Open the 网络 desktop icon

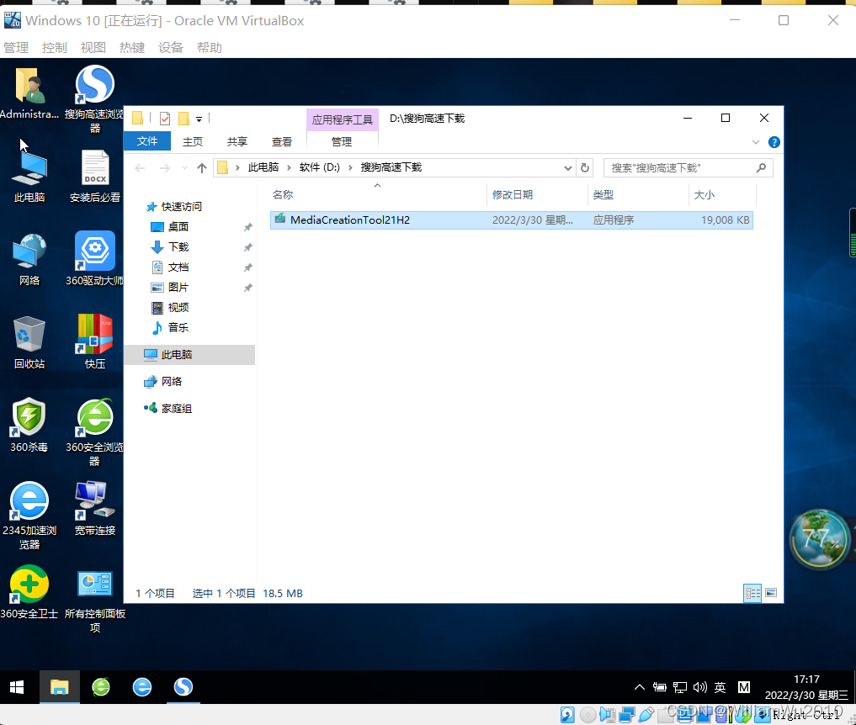[29, 259]
